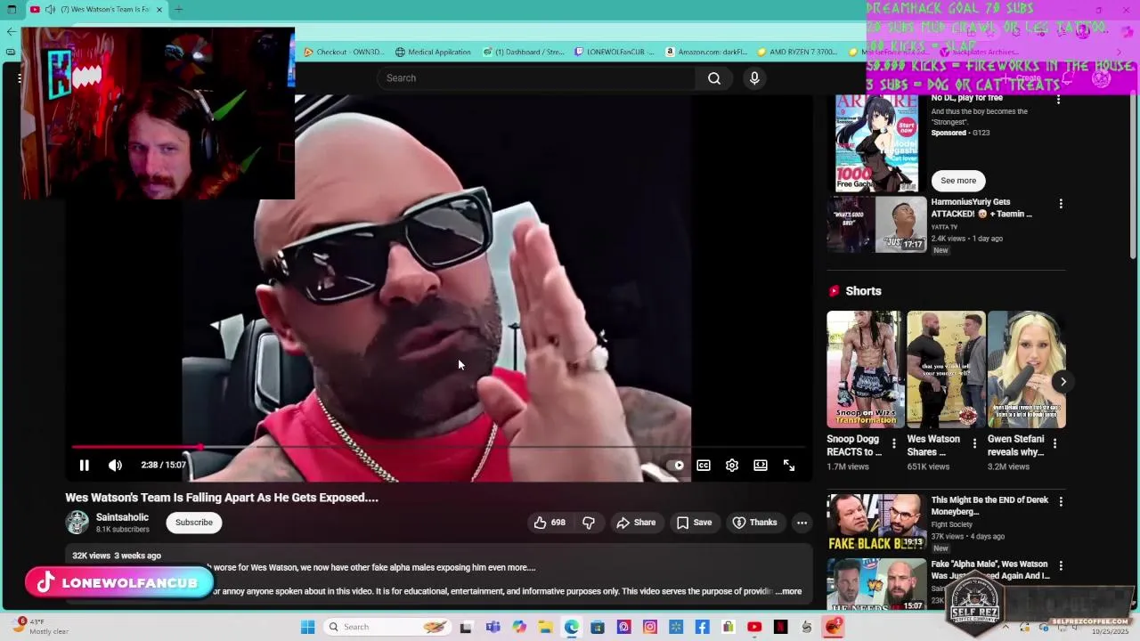Open Instagram from the taskbar

click(650, 627)
